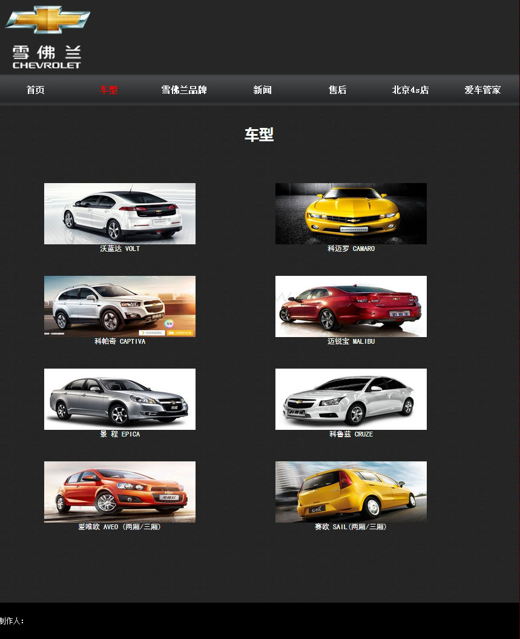Click the silver Epica sedan image
Screen dimensions: 520x639
tap(120, 400)
